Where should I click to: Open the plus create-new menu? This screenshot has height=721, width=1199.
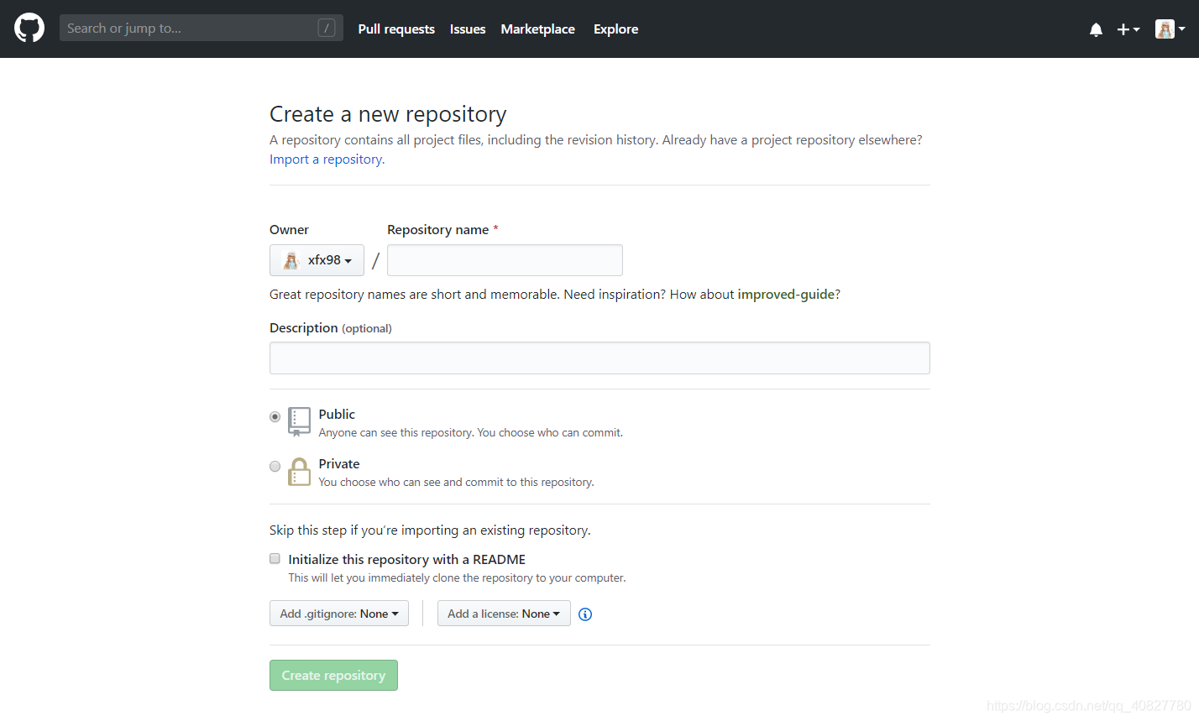pos(1128,29)
